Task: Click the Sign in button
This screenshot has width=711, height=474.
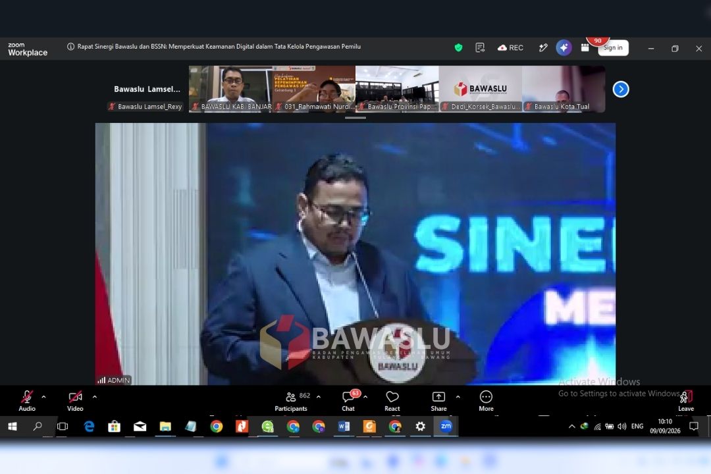Action: pyautogui.click(x=613, y=47)
